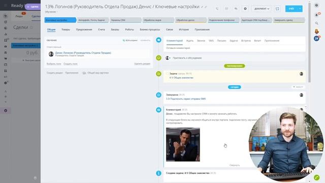Open the notifications bell icon in right sidebar
The width and height of the screenshot is (325, 183).
point(316,15)
